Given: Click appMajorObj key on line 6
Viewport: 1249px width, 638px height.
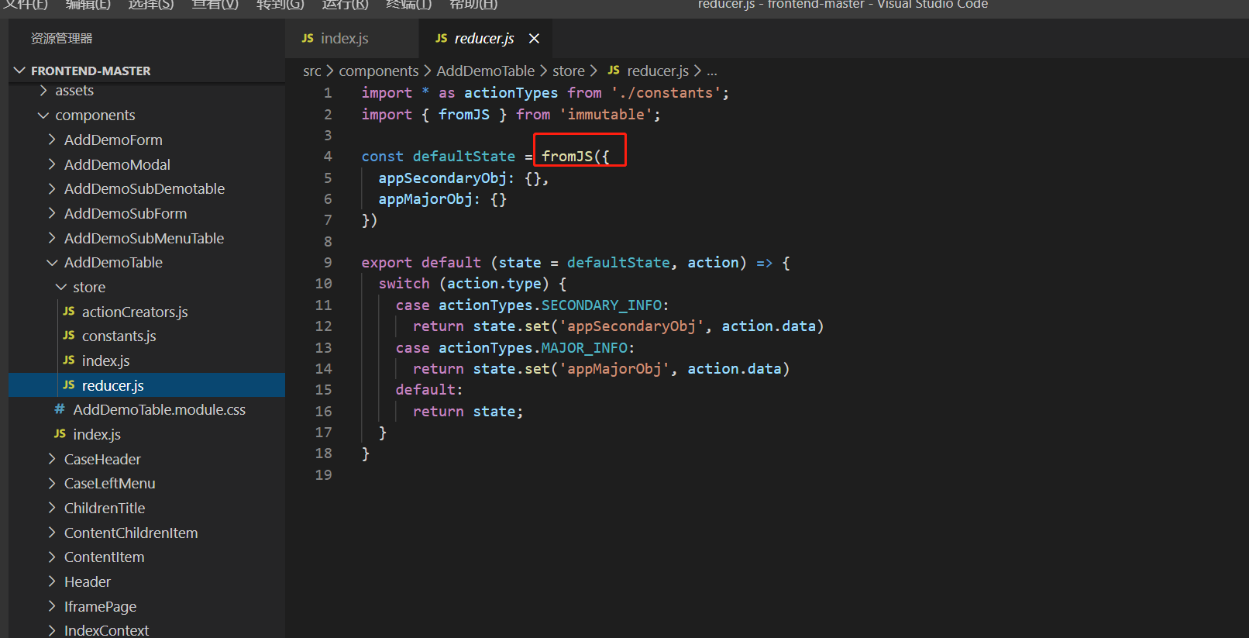Looking at the screenshot, I should tap(425, 199).
